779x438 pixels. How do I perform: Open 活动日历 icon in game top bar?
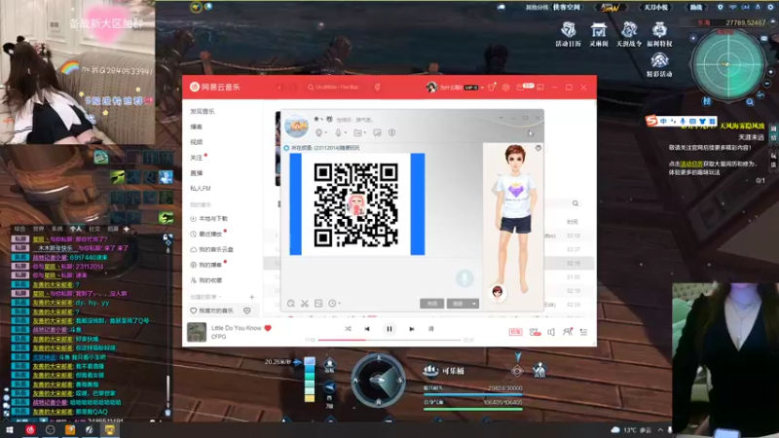click(568, 34)
